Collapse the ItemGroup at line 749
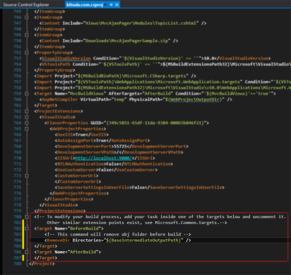291x275 pixels. click(27, 35)
